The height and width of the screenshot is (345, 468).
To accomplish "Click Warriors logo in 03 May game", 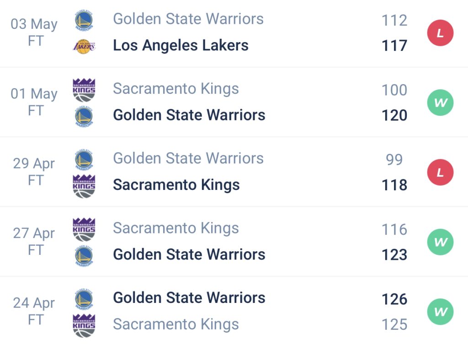I will coord(84,20).
